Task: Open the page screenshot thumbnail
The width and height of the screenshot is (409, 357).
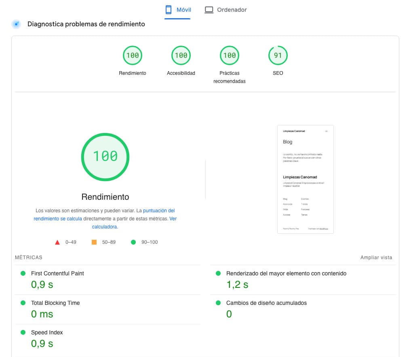Action: point(306,179)
